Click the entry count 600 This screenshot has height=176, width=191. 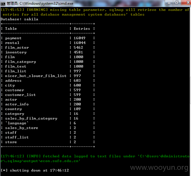(x=77, y=85)
